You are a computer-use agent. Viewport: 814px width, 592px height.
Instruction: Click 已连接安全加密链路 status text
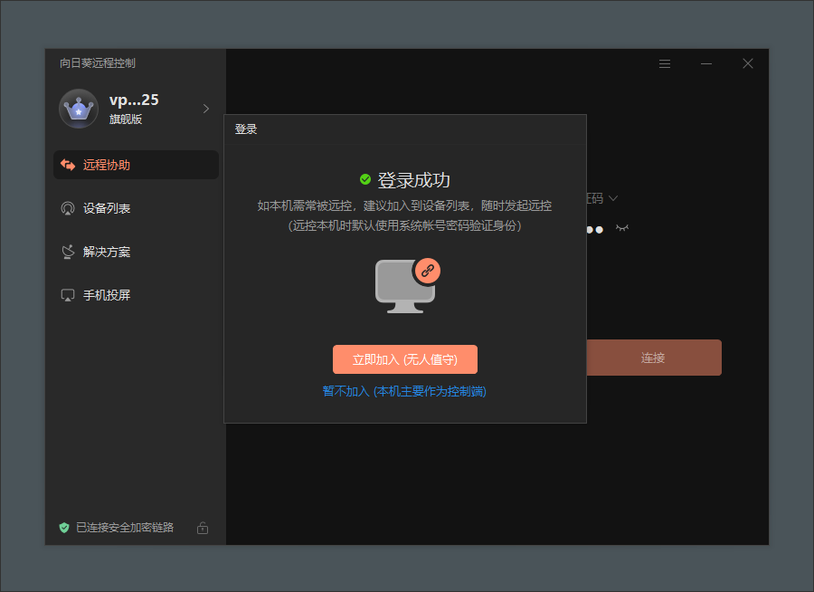click(125, 528)
